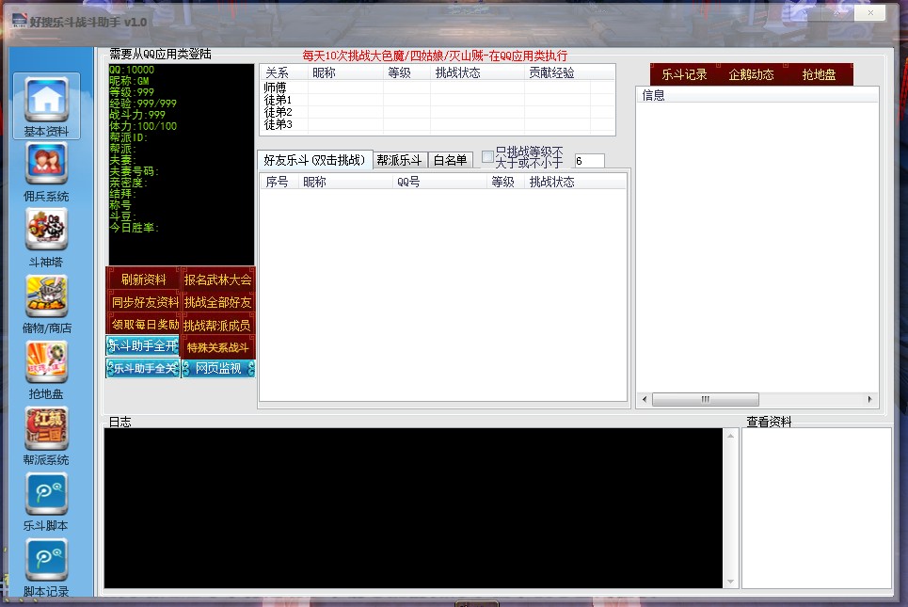Click the 挑战全部好友 button
This screenshot has width=908, height=607.
pos(217,302)
